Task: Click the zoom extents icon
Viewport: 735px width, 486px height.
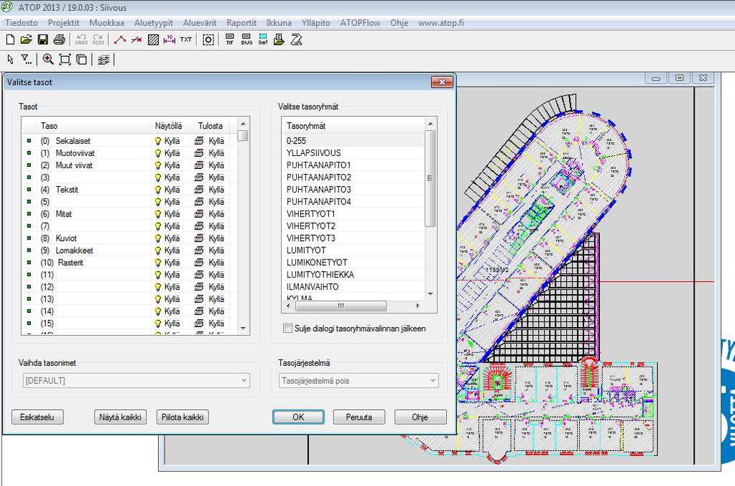Action: [x=65, y=60]
